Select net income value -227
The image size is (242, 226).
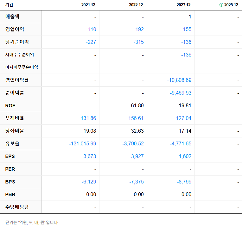click(91, 42)
